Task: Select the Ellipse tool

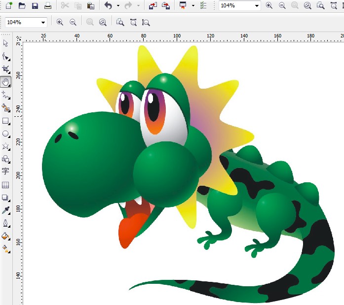Action: 6,134
